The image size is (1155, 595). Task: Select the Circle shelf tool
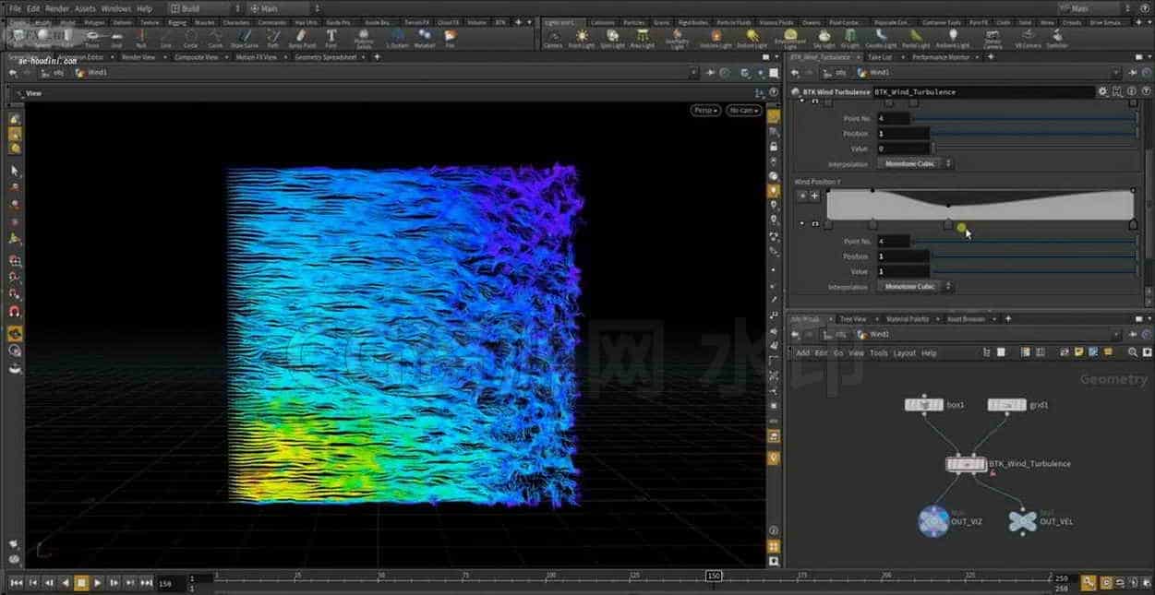pos(190,38)
